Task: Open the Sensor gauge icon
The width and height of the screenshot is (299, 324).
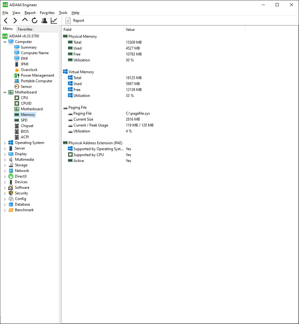Action: coord(17,87)
